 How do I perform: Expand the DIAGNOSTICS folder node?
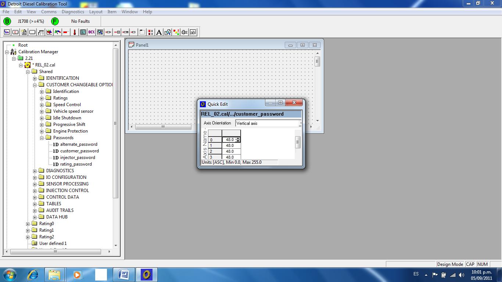point(35,171)
